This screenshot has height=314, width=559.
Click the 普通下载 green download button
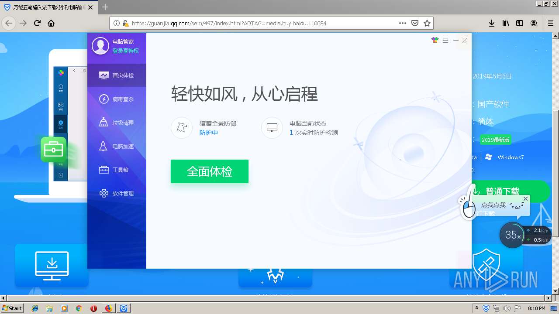[x=509, y=191]
